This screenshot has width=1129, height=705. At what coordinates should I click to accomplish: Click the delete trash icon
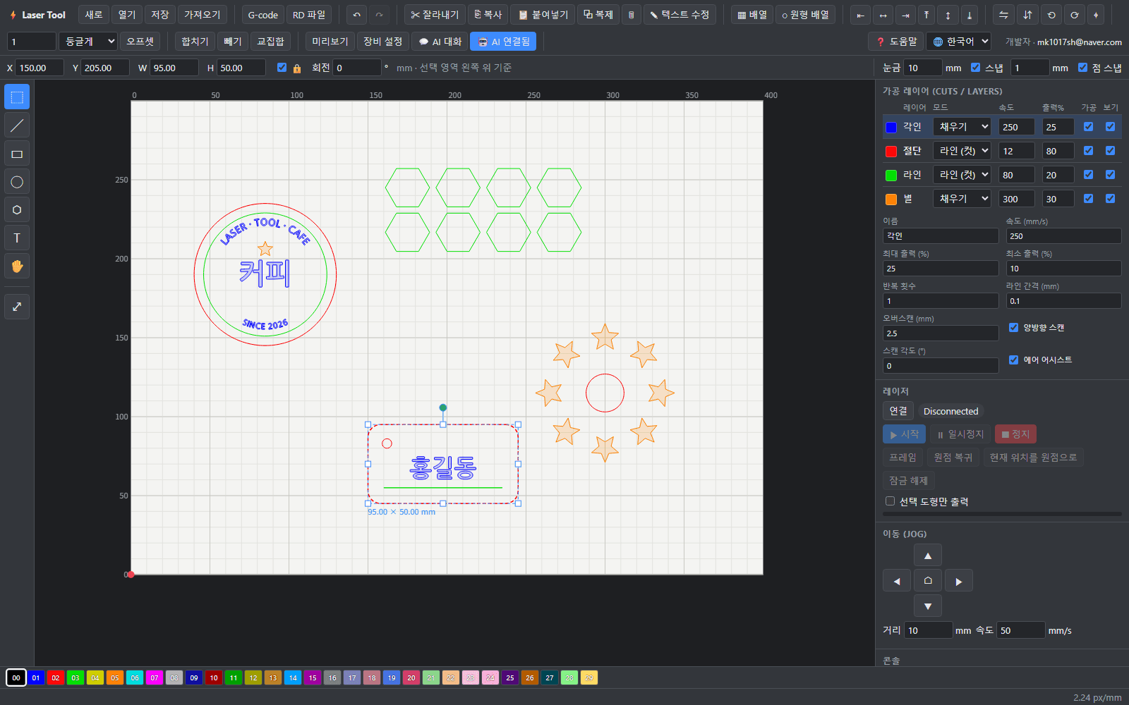(632, 15)
